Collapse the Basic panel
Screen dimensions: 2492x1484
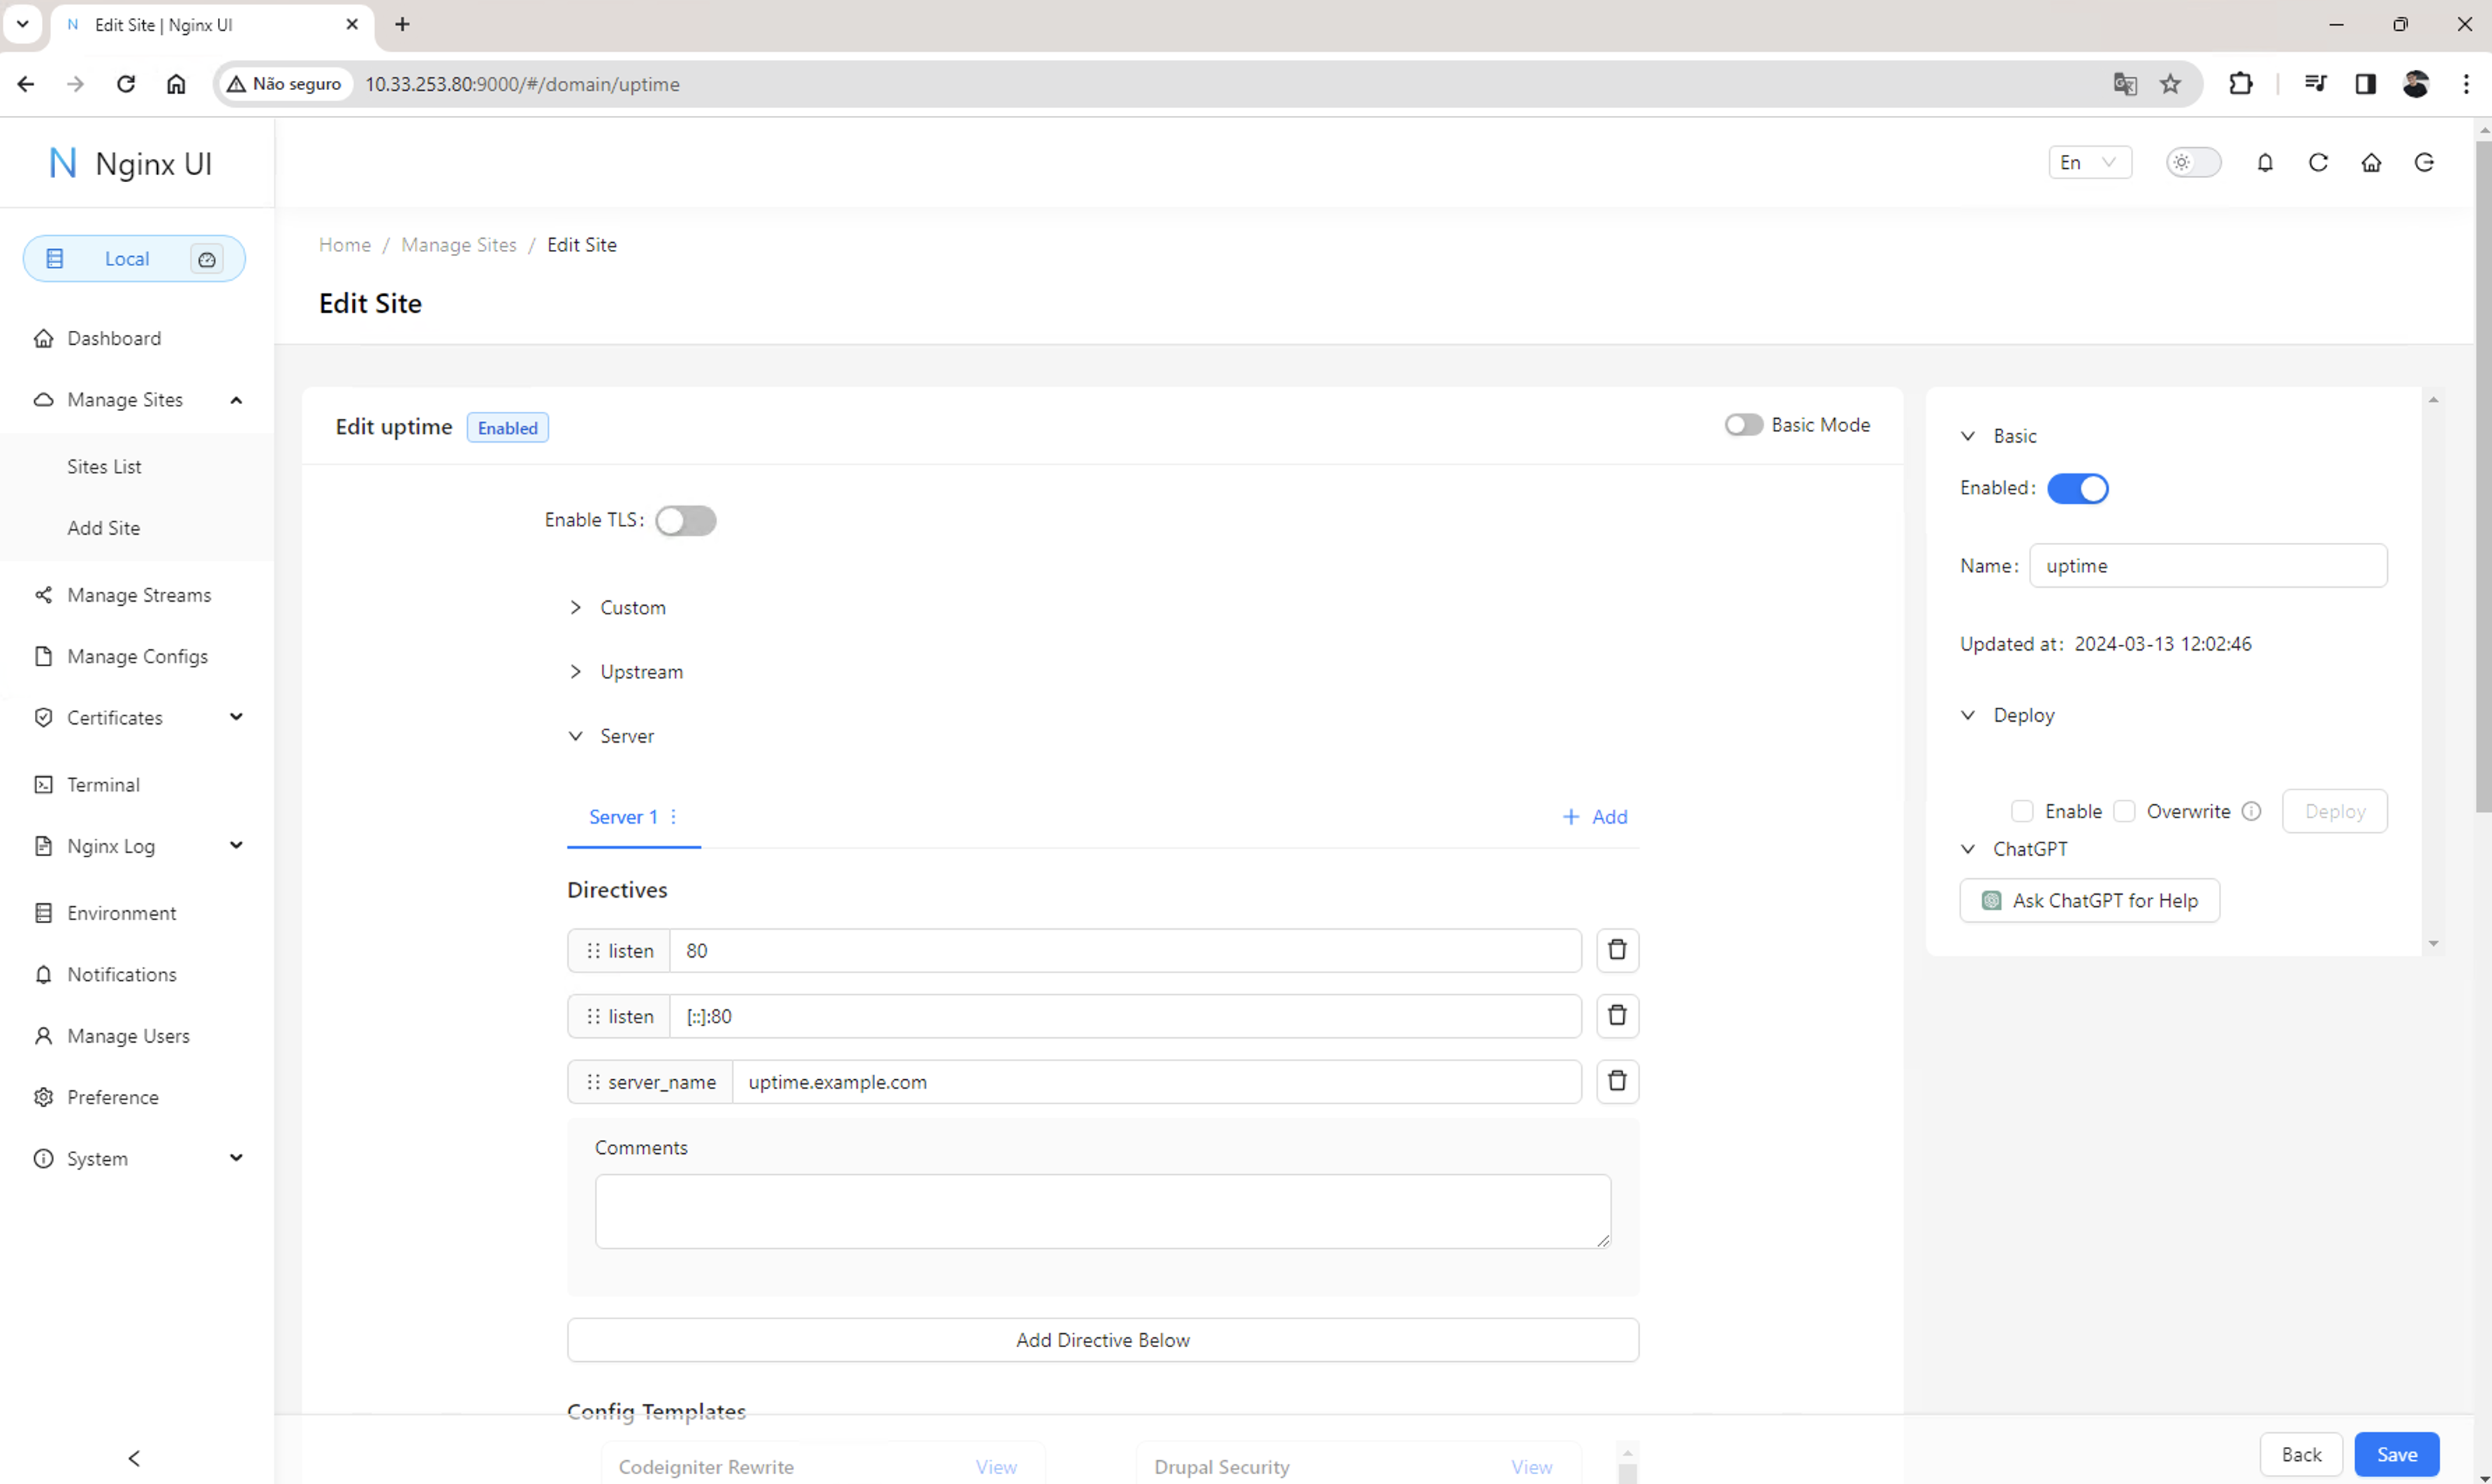click(x=1998, y=436)
